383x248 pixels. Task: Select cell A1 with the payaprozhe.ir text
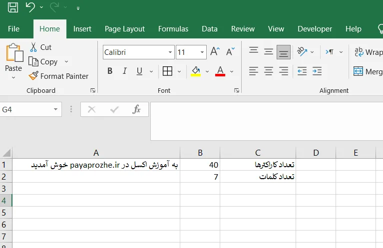96,165
